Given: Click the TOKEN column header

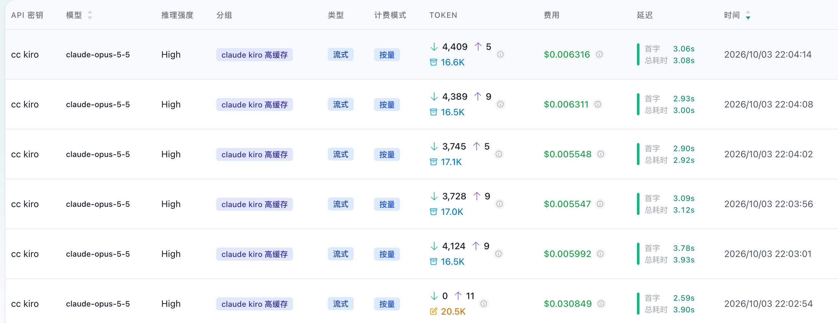Looking at the screenshot, I should [x=443, y=15].
